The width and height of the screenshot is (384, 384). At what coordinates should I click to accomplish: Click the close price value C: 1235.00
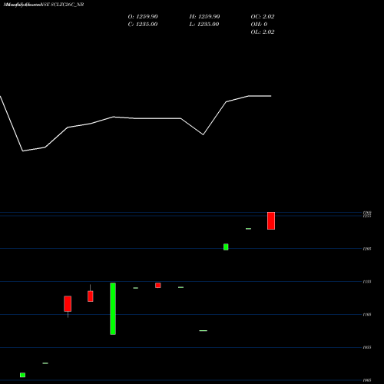pos(143,25)
